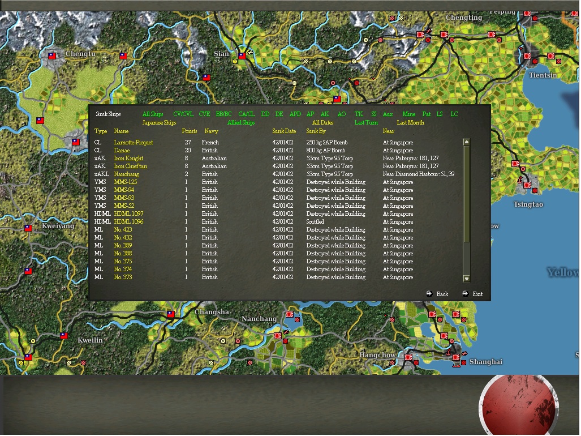
Task: Sort by the Name column header
Action: (x=122, y=131)
